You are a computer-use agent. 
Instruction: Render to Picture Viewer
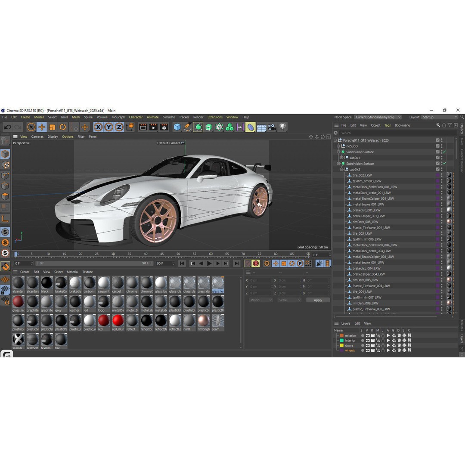point(153,127)
